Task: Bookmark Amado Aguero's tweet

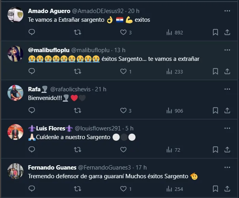Action: point(215,32)
